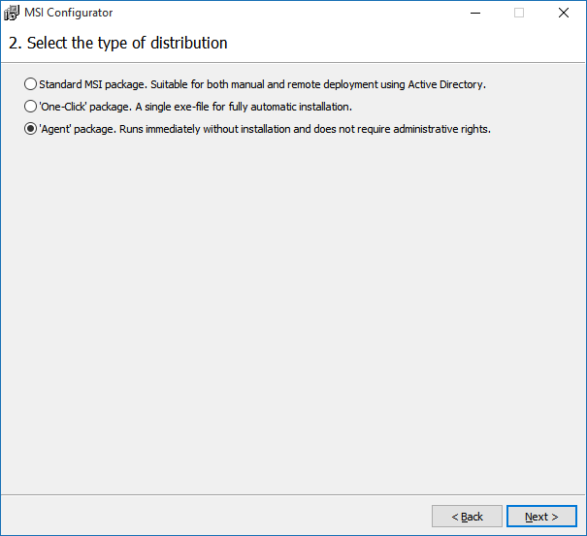The image size is (587, 536).
Task: Go back with the Back button
Action: click(x=467, y=517)
